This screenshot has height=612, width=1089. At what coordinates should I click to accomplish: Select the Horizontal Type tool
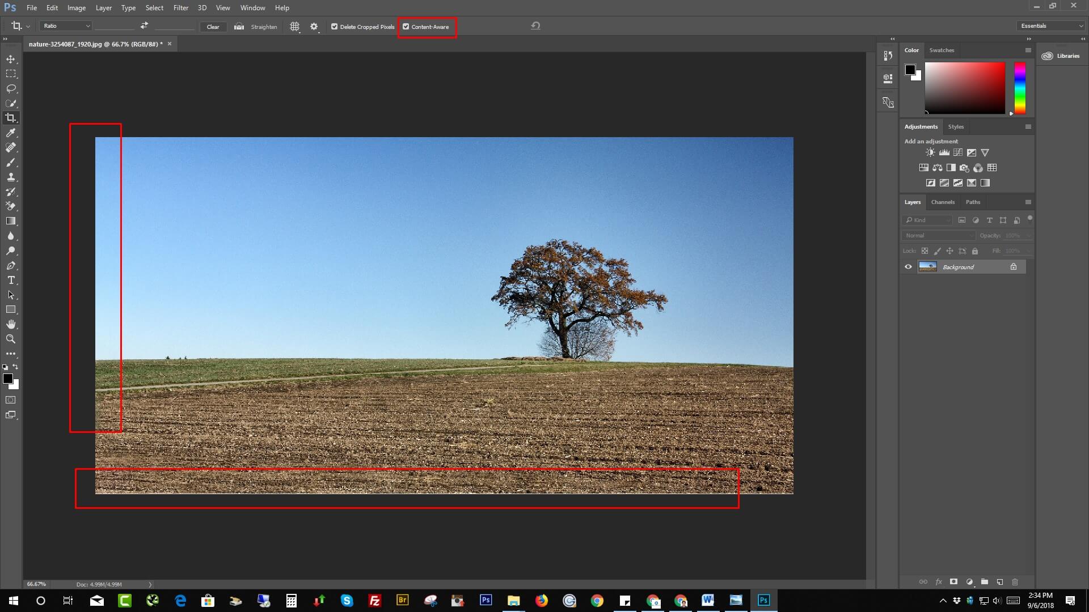(11, 280)
